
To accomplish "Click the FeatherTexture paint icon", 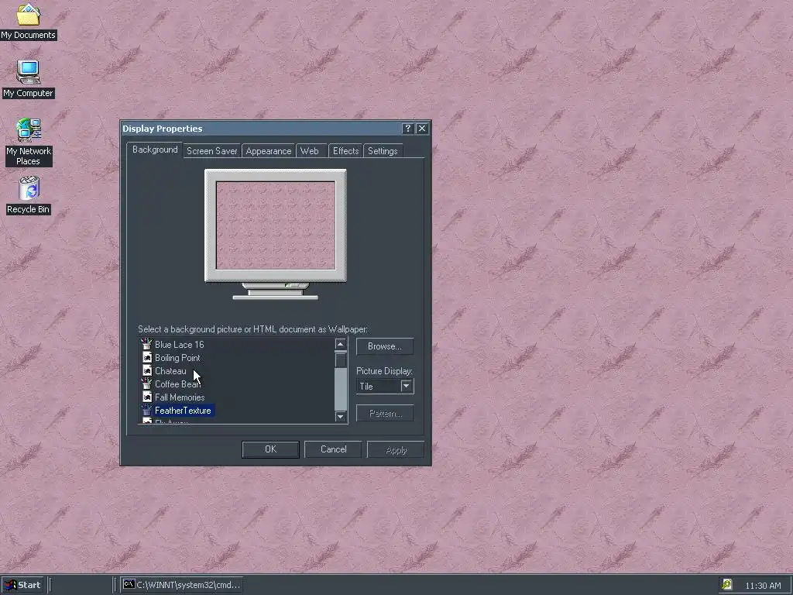I will click(x=146, y=410).
